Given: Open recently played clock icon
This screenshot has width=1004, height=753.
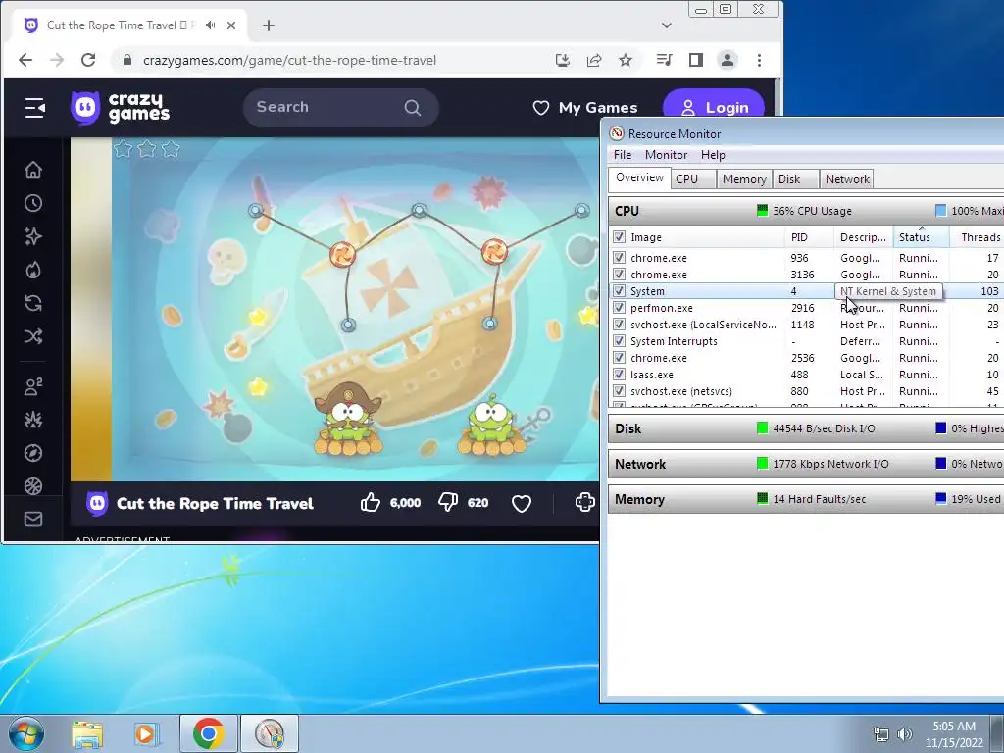Looking at the screenshot, I should pos(33,203).
